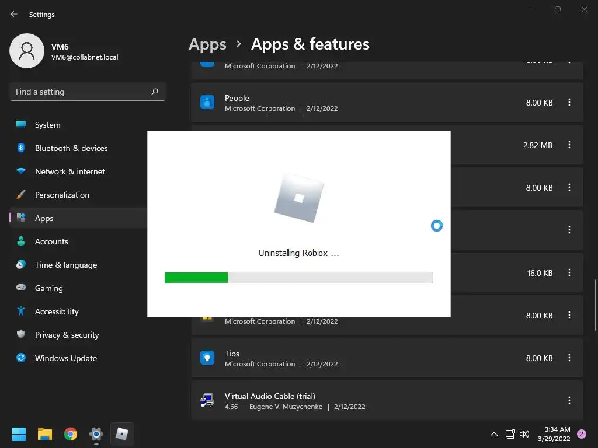The height and width of the screenshot is (448, 598).
Task: Open Accounts settings
Action: [x=78, y=242]
